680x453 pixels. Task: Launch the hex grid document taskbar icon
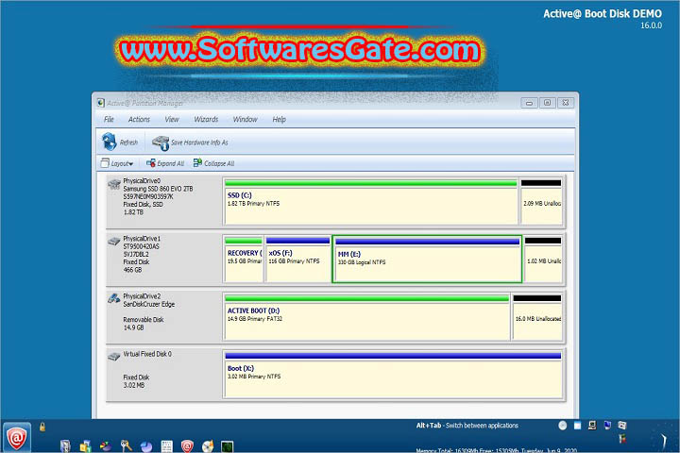(166, 446)
